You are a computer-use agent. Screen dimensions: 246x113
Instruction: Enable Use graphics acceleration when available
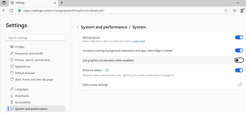point(239,60)
